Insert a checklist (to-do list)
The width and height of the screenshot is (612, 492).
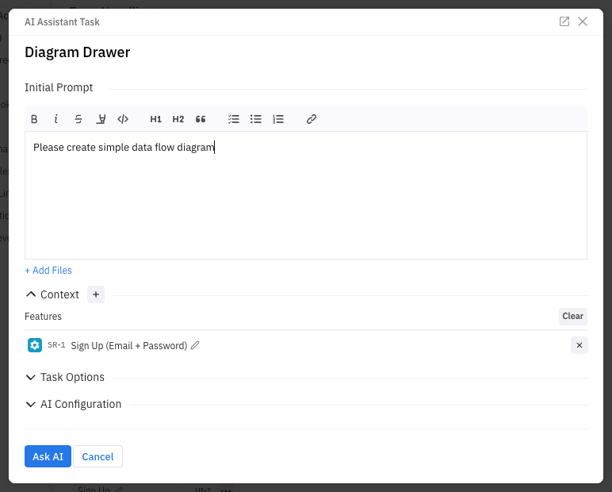tap(234, 119)
